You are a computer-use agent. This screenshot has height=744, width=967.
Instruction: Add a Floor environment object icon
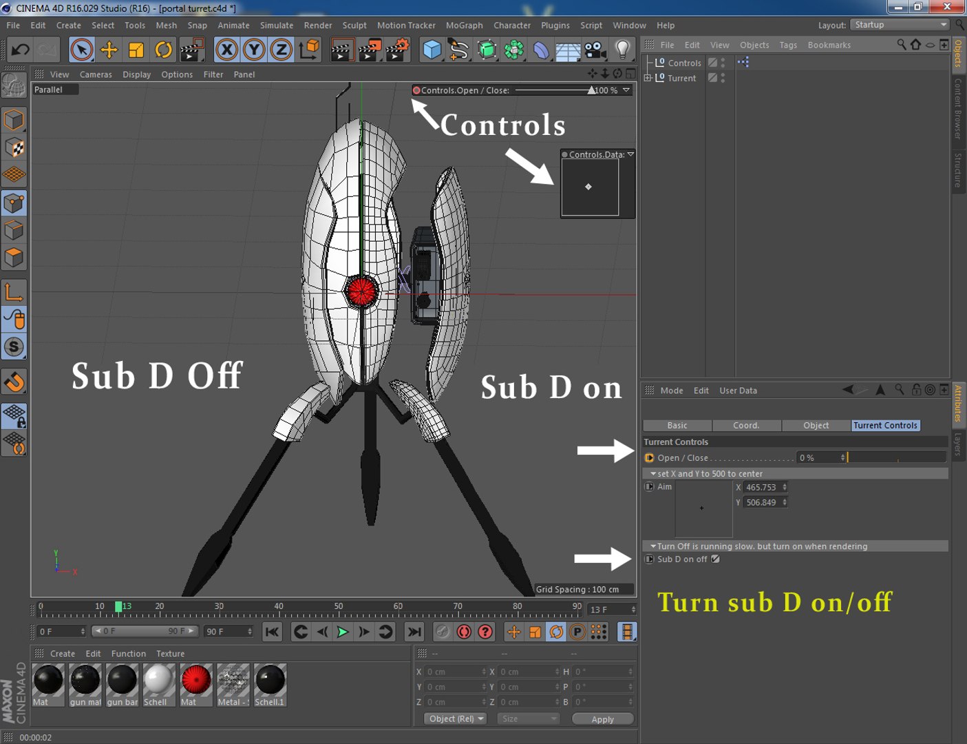coord(568,50)
